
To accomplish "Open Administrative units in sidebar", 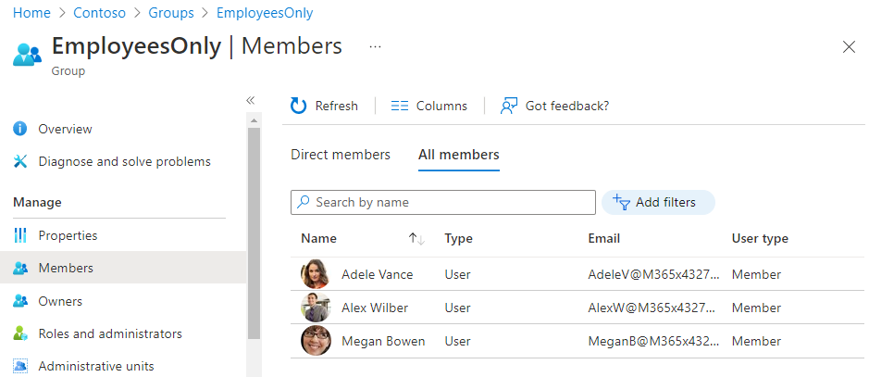I will (95, 366).
